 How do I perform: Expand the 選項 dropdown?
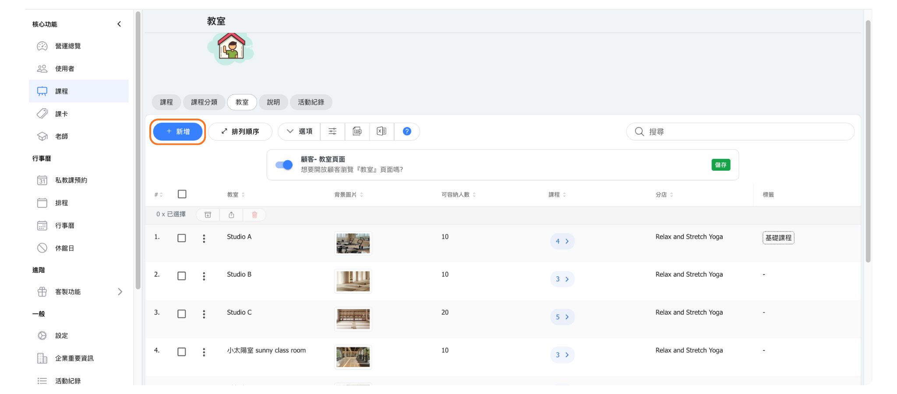point(300,131)
